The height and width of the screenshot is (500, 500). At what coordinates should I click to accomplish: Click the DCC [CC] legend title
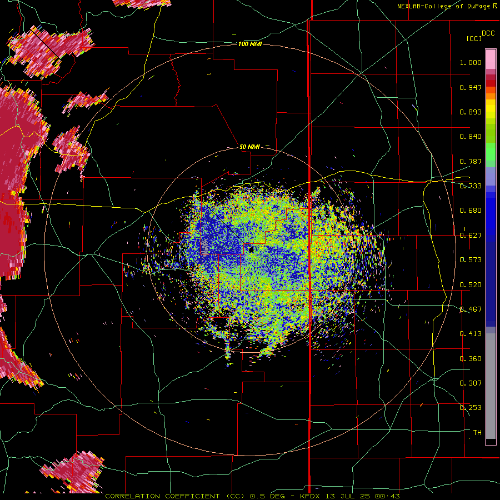coord(480,36)
